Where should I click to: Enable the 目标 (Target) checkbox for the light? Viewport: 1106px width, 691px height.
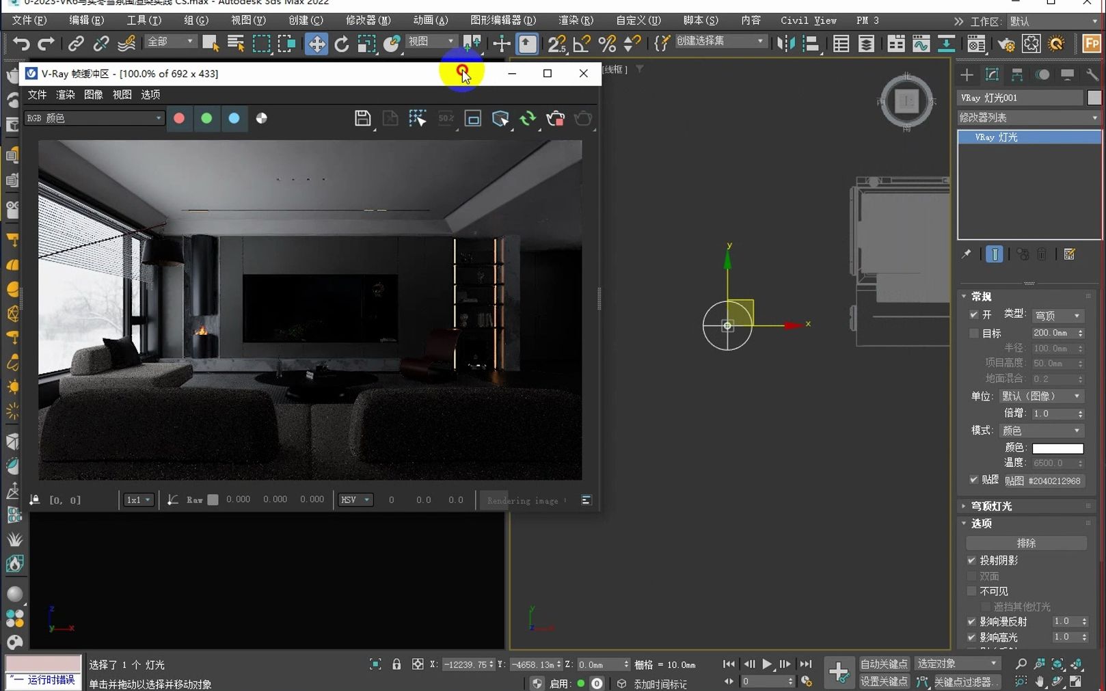973,333
